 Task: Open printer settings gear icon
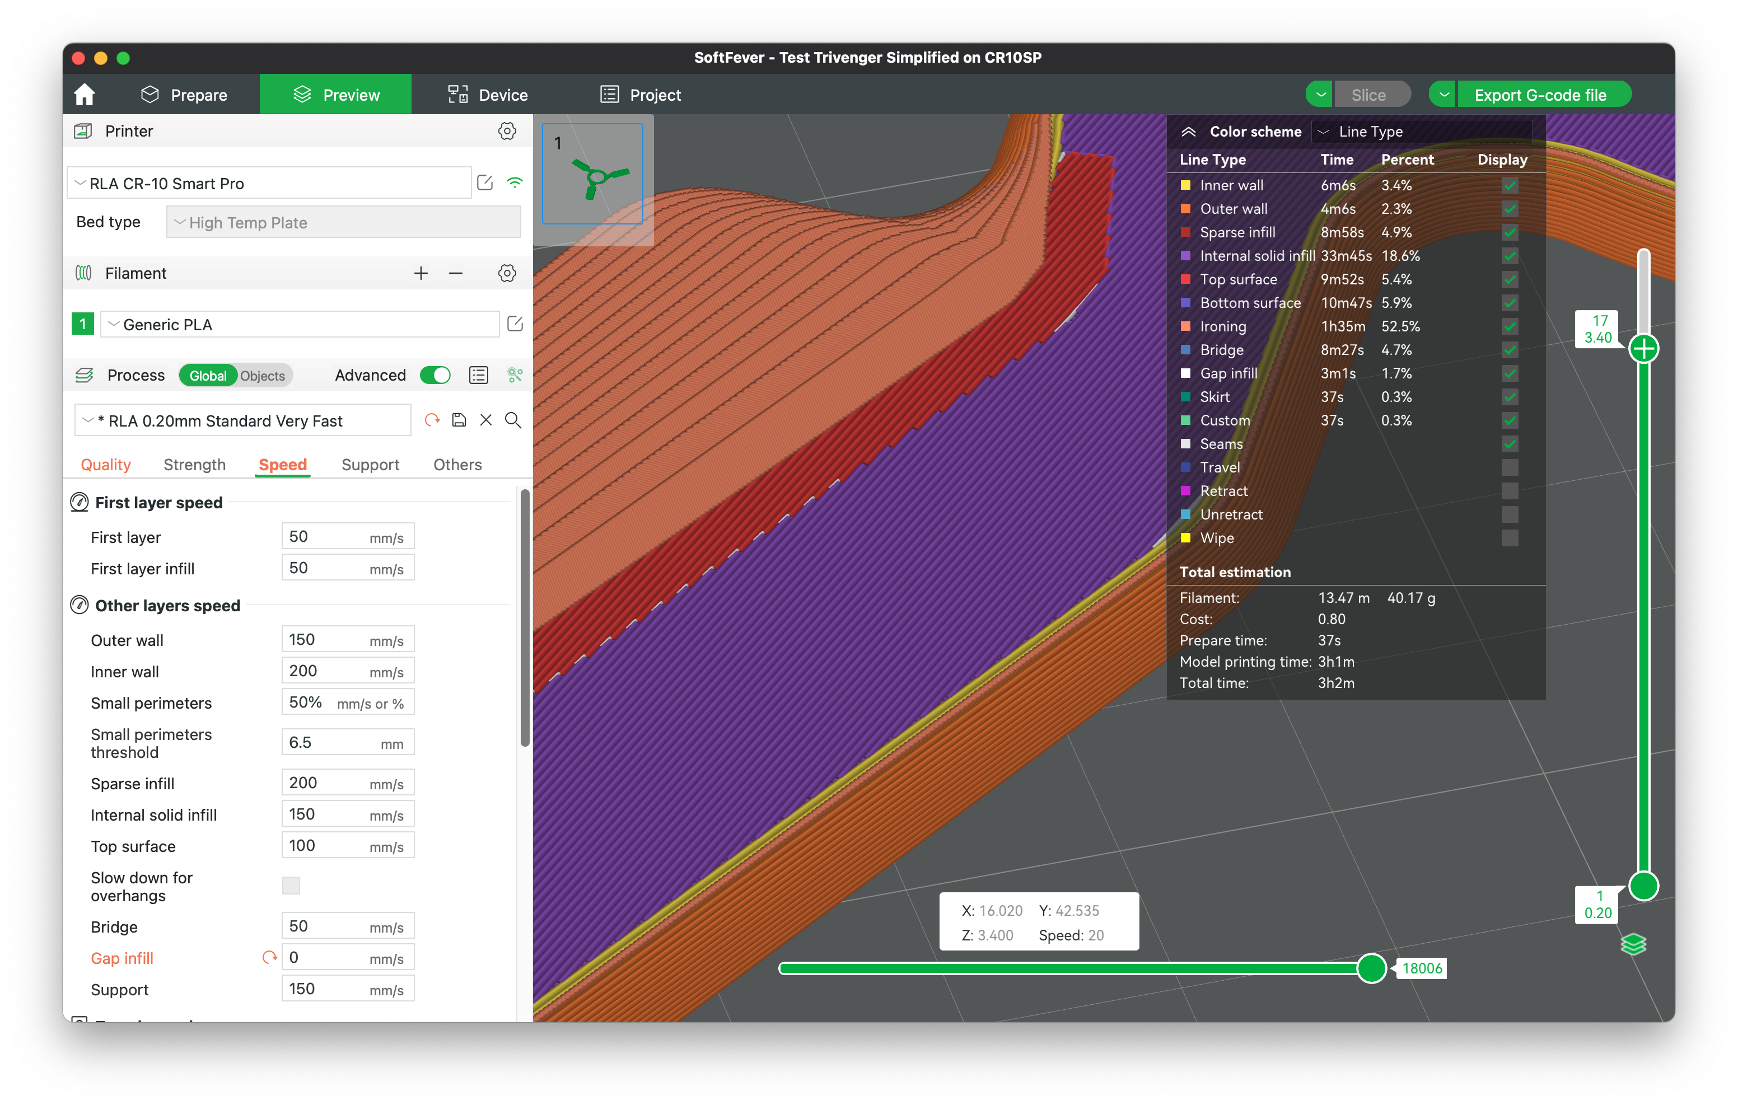(x=507, y=130)
